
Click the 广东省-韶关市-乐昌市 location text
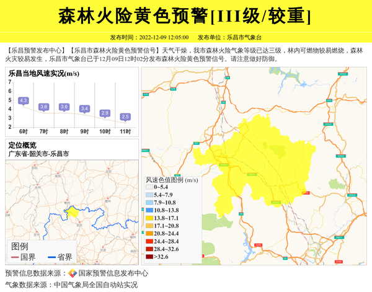point(38,154)
